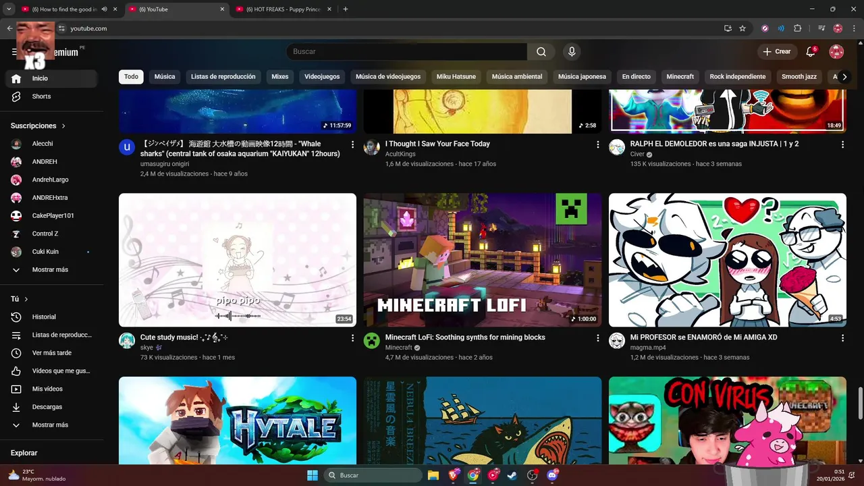The height and width of the screenshot is (486, 864).
Task: Click install app icon in address bar
Action: coord(728,28)
